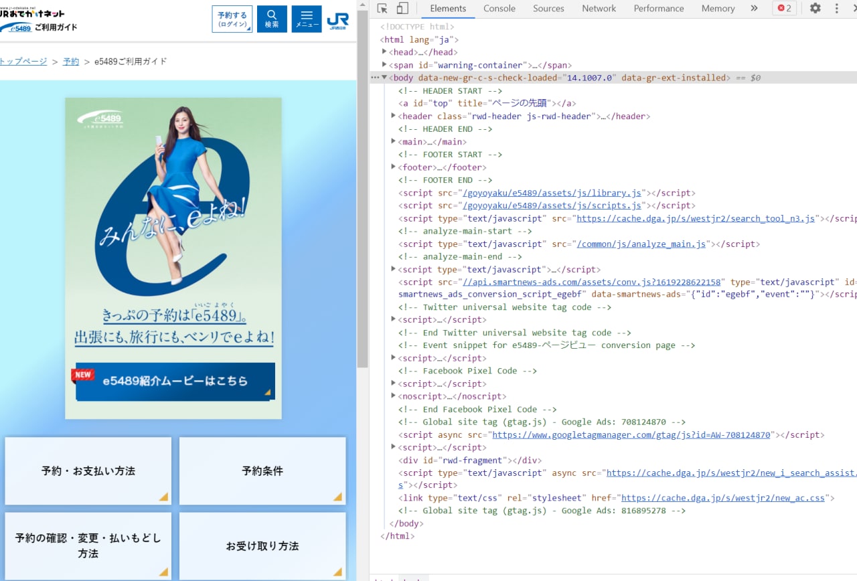
Task: Open the googletagmanager gtag/js link
Action: click(631, 435)
